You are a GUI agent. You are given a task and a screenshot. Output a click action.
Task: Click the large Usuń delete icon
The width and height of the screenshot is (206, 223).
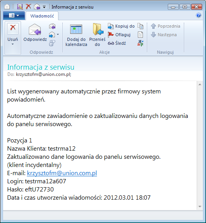(13, 28)
